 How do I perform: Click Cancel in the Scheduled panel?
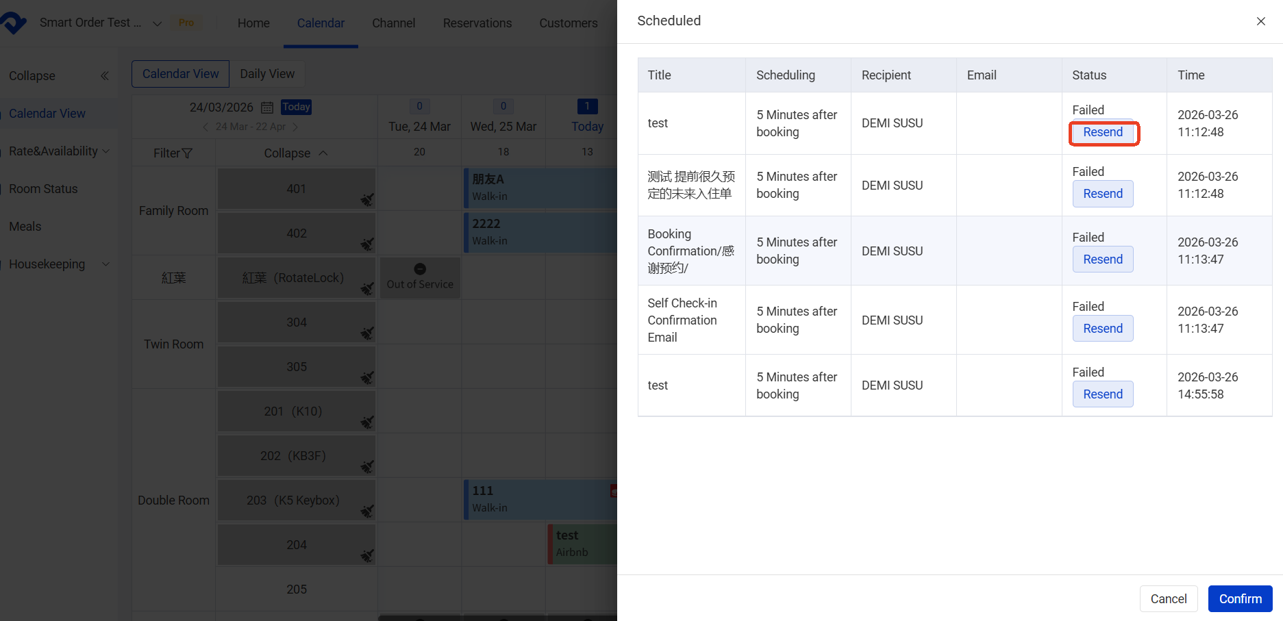click(x=1168, y=599)
